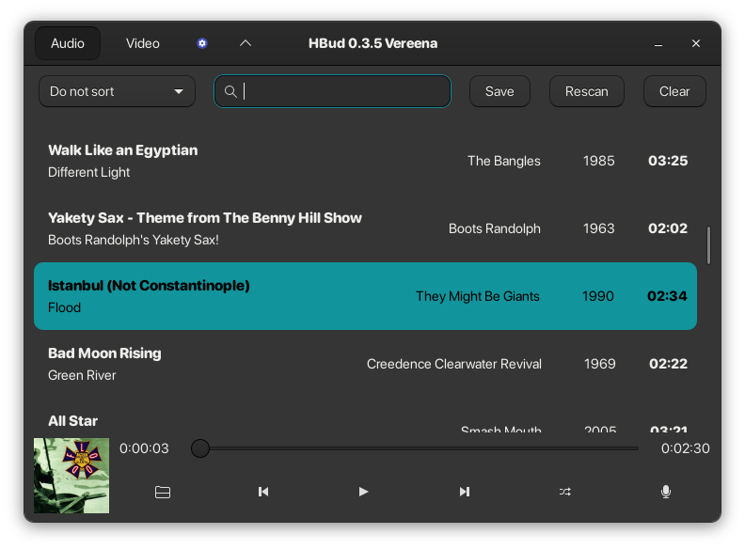Minimize the HBud window

point(658,43)
